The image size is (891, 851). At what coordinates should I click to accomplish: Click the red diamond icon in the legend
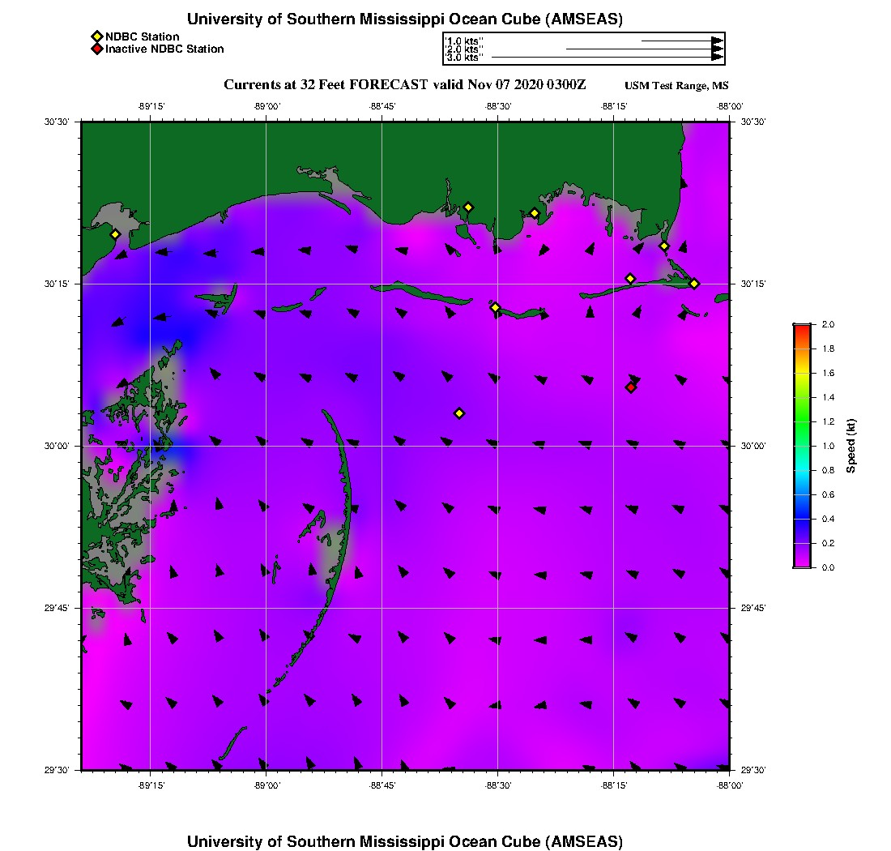[96, 49]
